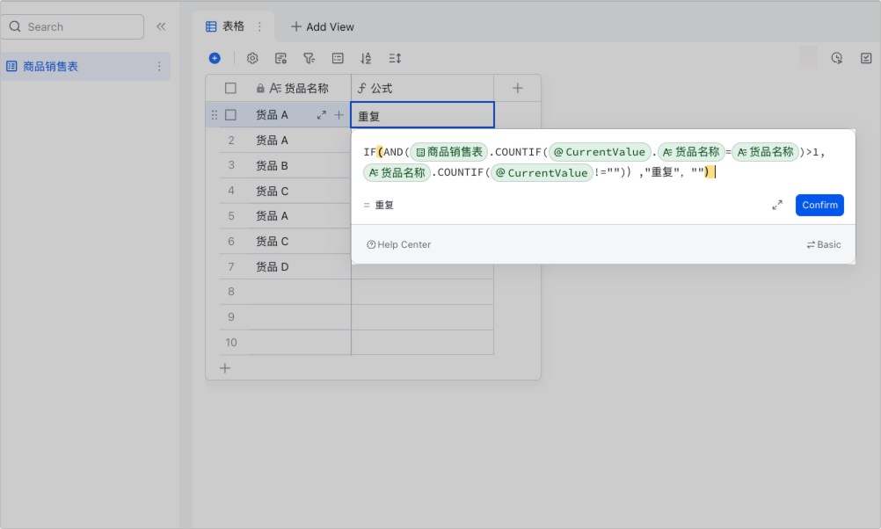The image size is (881, 529).
Task: Click row number 9
Action: 231,317
